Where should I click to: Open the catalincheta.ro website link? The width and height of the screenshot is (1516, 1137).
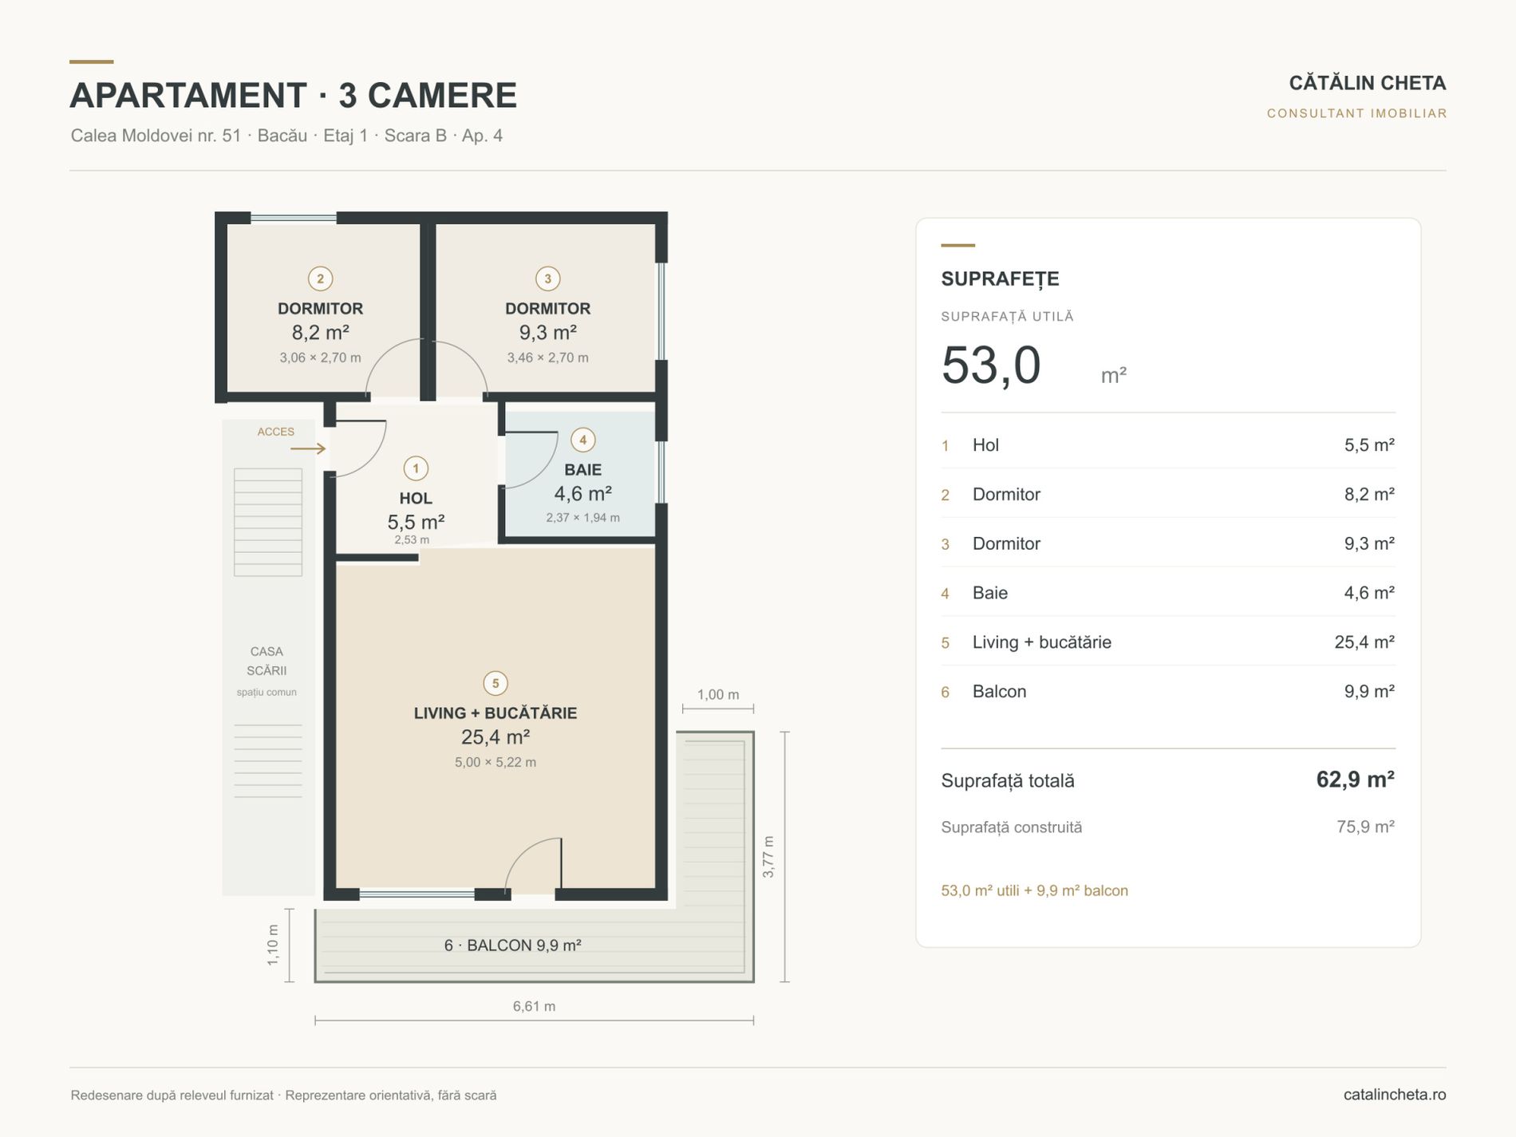(1394, 1095)
